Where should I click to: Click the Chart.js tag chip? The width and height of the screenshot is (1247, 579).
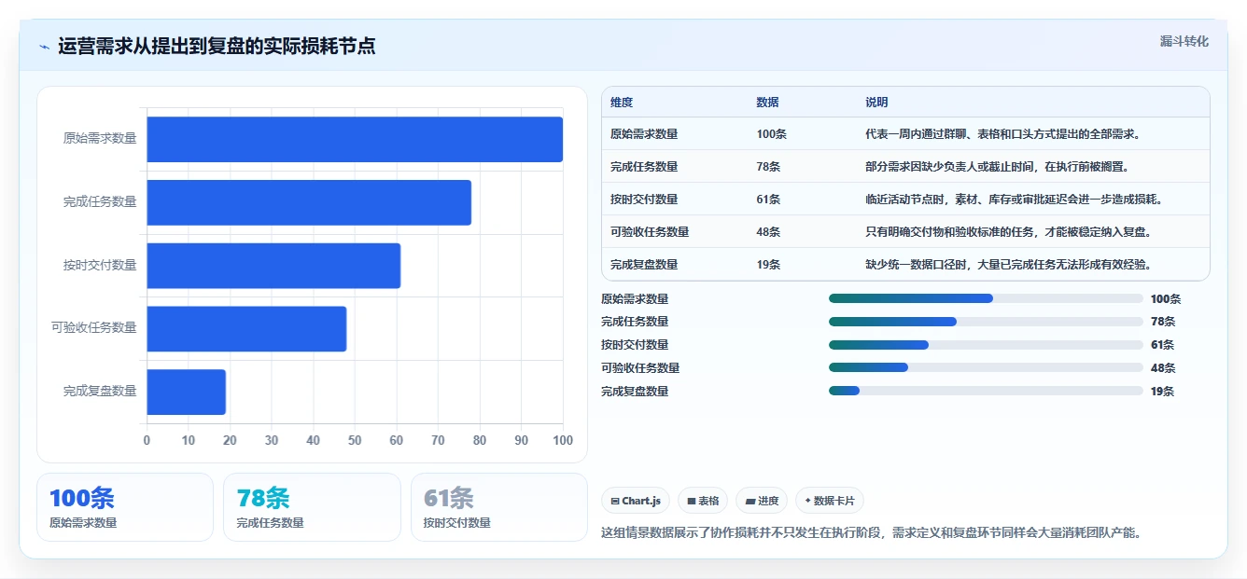(636, 501)
